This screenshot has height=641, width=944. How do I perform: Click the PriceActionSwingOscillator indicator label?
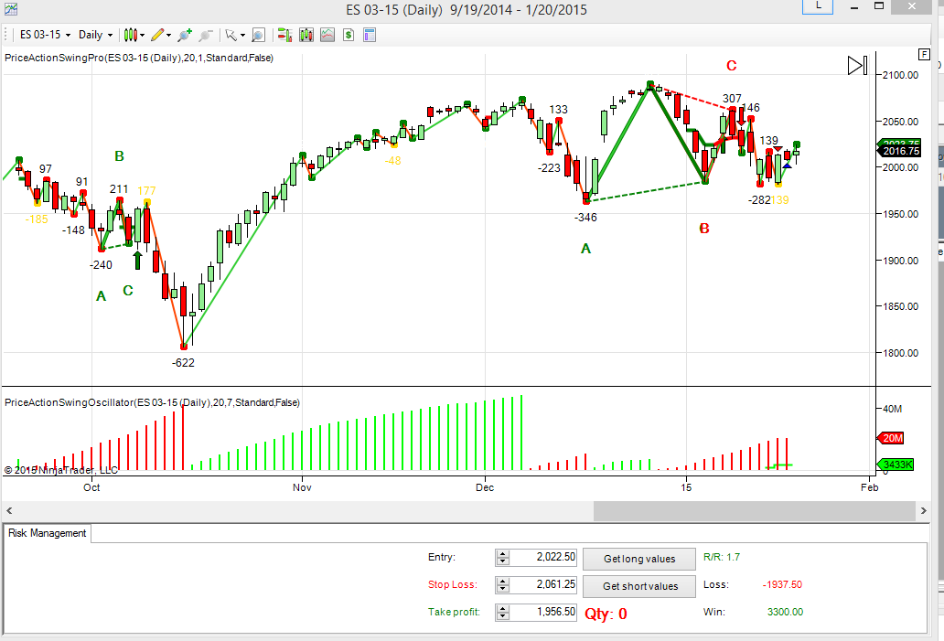(x=153, y=402)
